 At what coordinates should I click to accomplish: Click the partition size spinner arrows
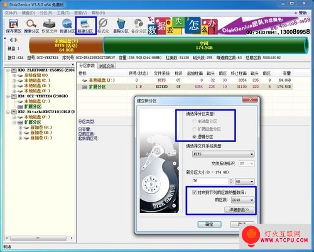[231, 181]
